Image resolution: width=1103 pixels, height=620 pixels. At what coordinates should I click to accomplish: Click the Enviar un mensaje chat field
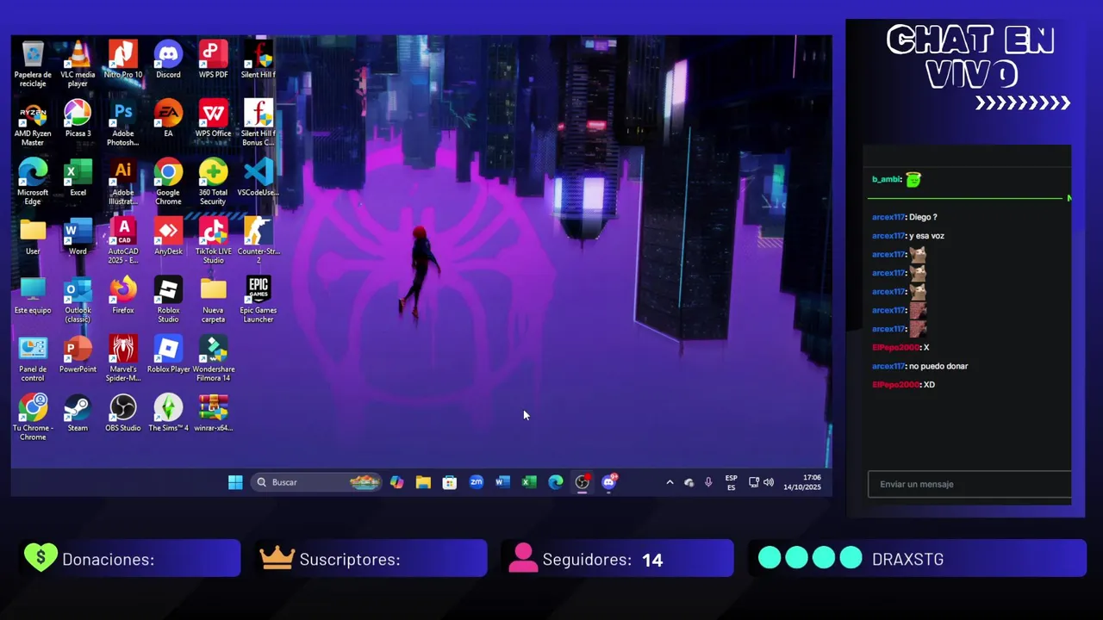[x=969, y=484]
